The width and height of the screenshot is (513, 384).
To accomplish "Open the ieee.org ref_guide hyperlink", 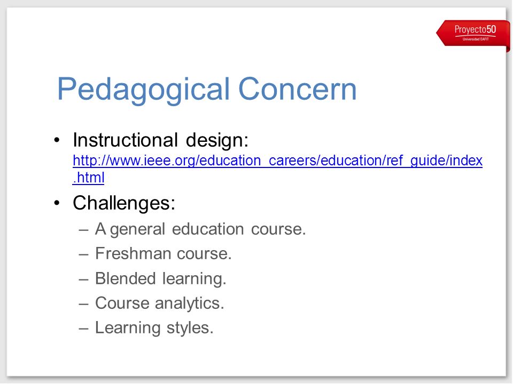I will 277,169.
